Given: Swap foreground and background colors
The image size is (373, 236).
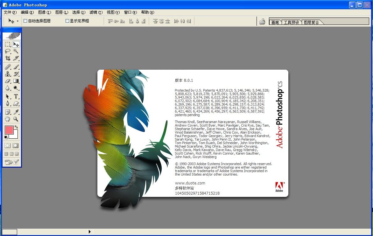Looking at the screenshot, I should (x=16, y=127).
